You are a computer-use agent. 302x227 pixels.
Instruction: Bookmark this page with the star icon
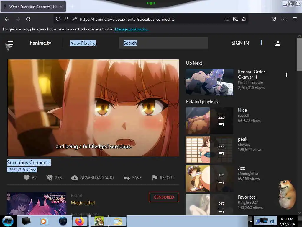click(244, 19)
